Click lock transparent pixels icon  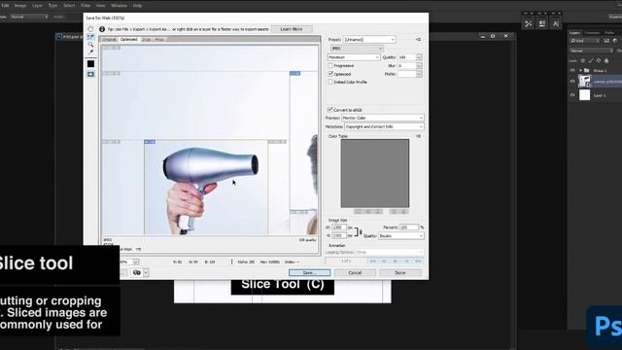tap(583, 60)
